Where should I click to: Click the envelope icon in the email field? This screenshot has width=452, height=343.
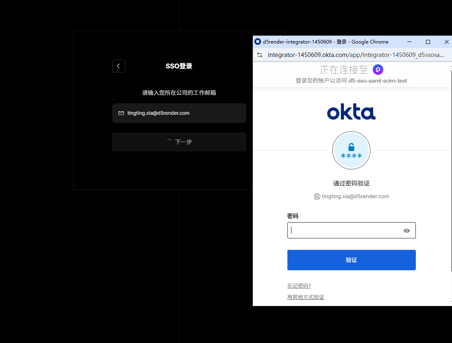tap(121, 113)
